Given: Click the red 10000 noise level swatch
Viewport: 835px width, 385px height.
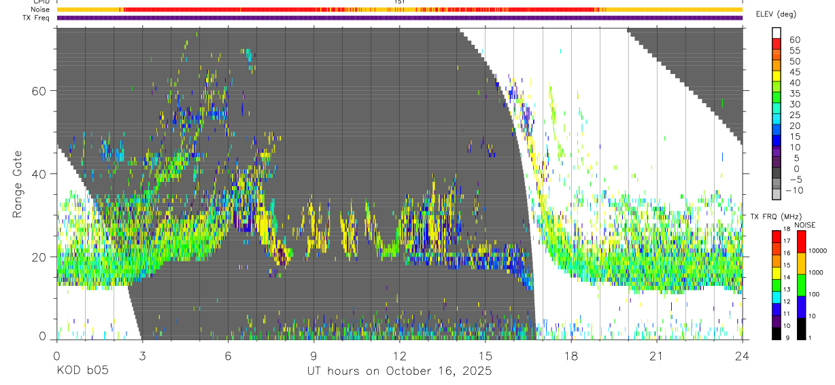Looking at the screenshot, I should pyautogui.click(x=801, y=242).
